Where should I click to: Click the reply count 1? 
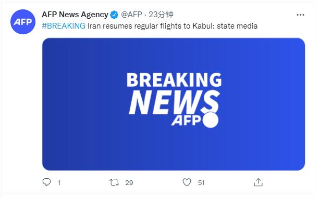tap(59, 183)
